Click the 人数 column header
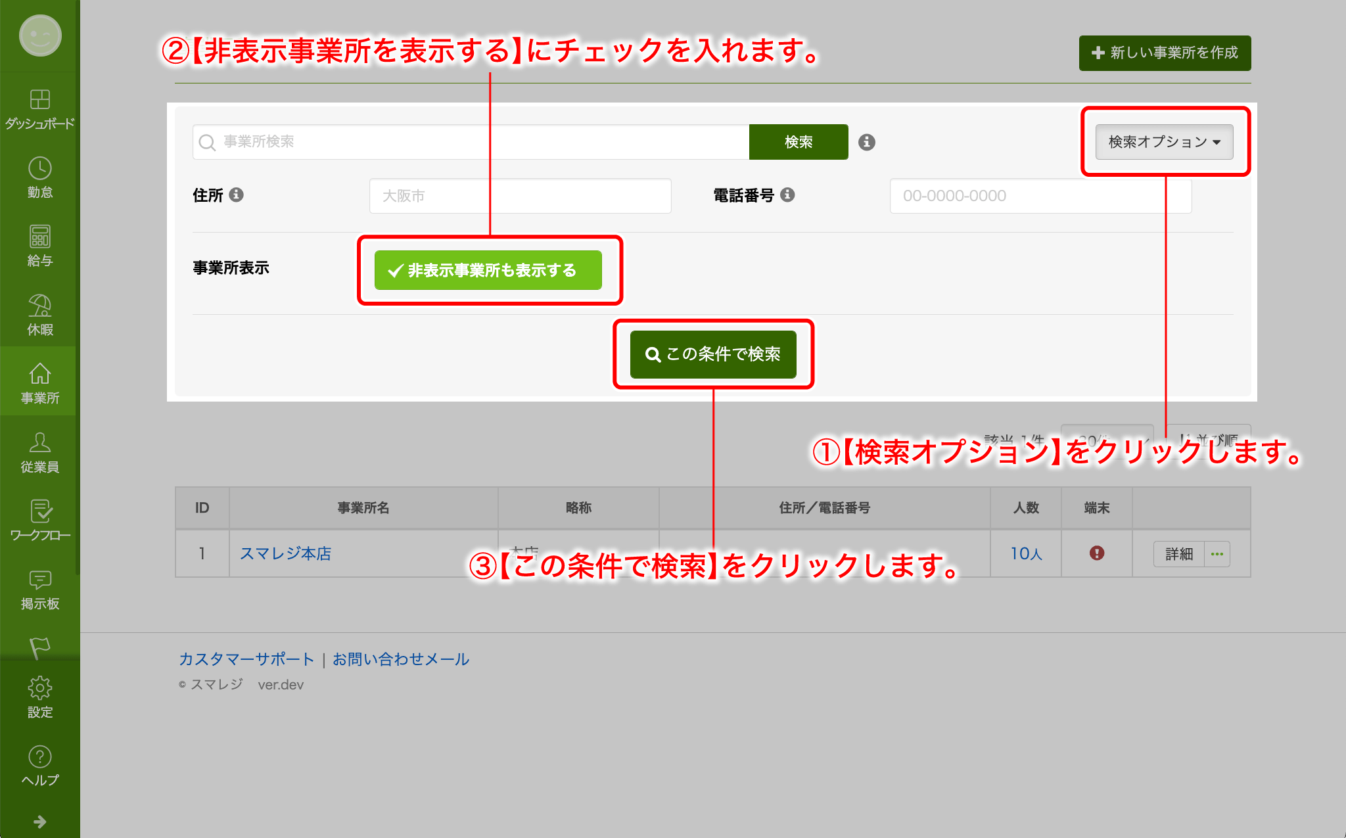 coord(1026,507)
